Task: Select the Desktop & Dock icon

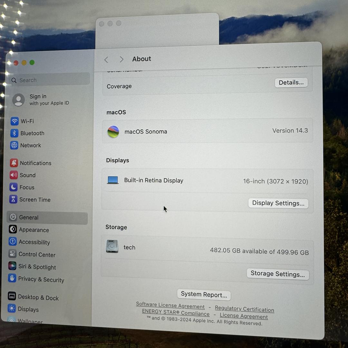Action: (12, 296)
